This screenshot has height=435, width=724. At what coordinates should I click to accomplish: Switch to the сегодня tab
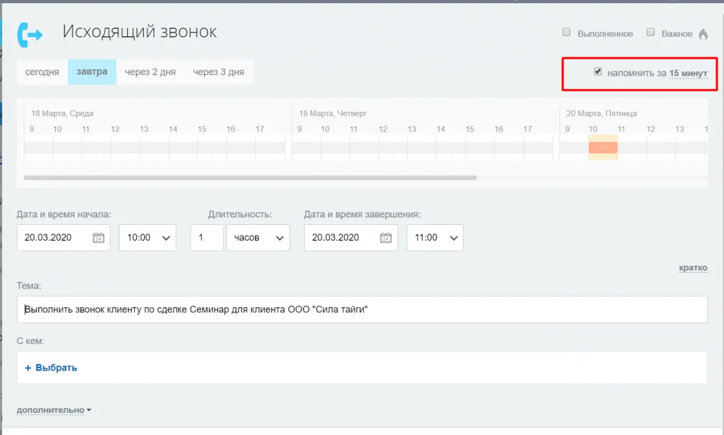tap(42, 72)
